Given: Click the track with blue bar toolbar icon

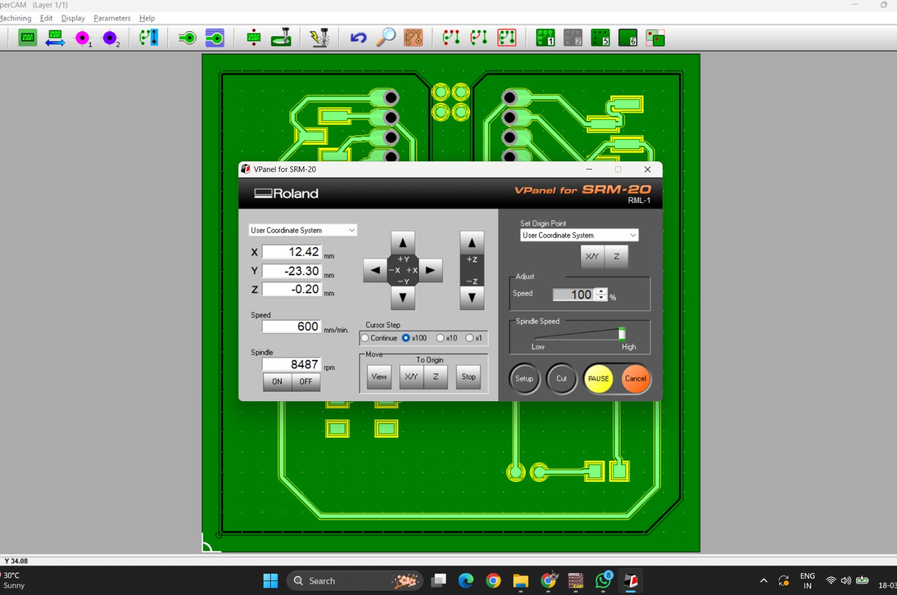Looking at the screenshot, I should 149,38.
